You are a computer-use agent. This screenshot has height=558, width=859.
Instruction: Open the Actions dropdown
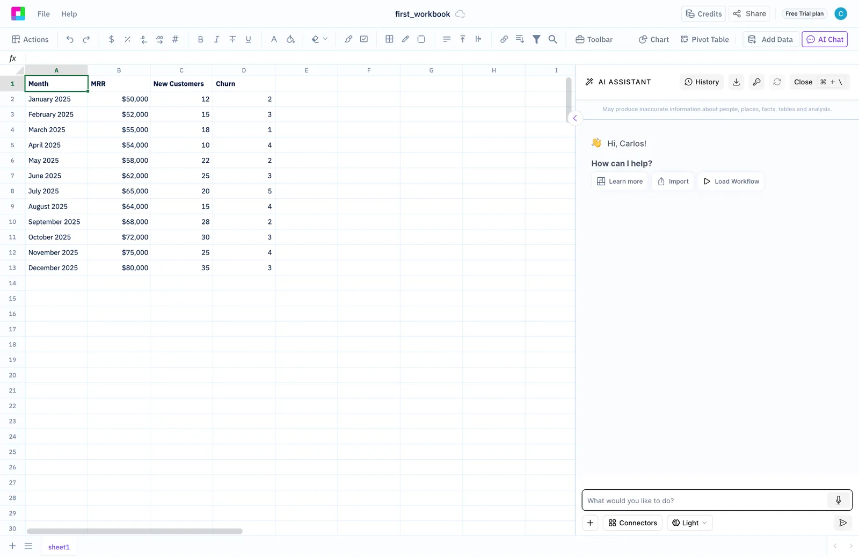pos(30,39)
